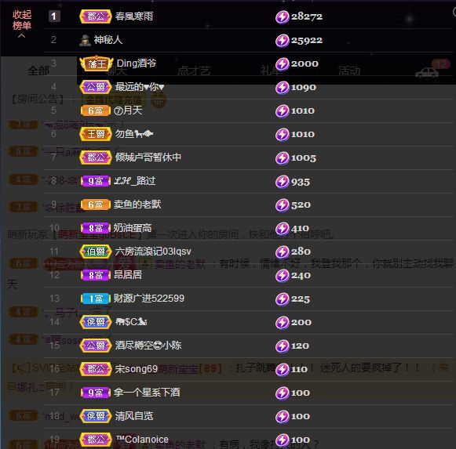
Task: Switch to the 全部 chat tab
Action: click(38, 71)
